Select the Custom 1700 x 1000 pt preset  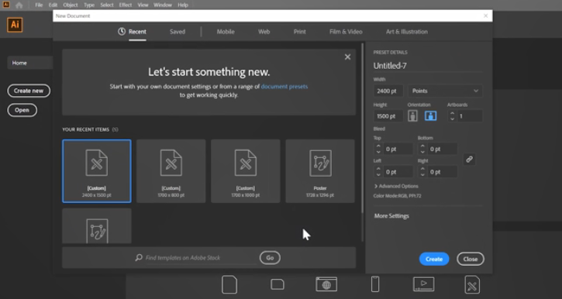246,171
